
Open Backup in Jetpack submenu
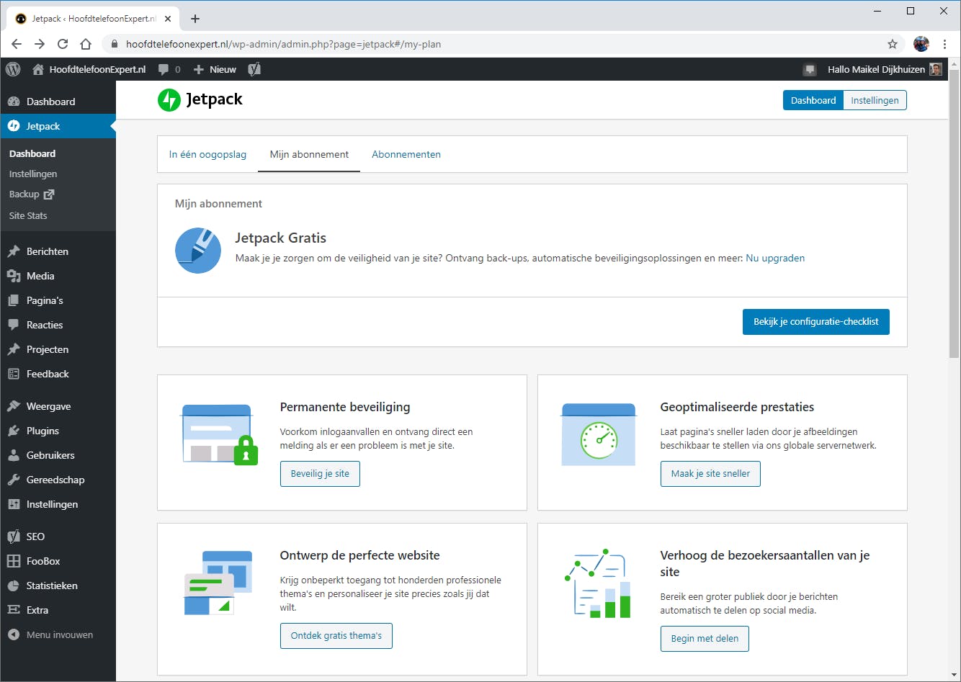point(32,194)
